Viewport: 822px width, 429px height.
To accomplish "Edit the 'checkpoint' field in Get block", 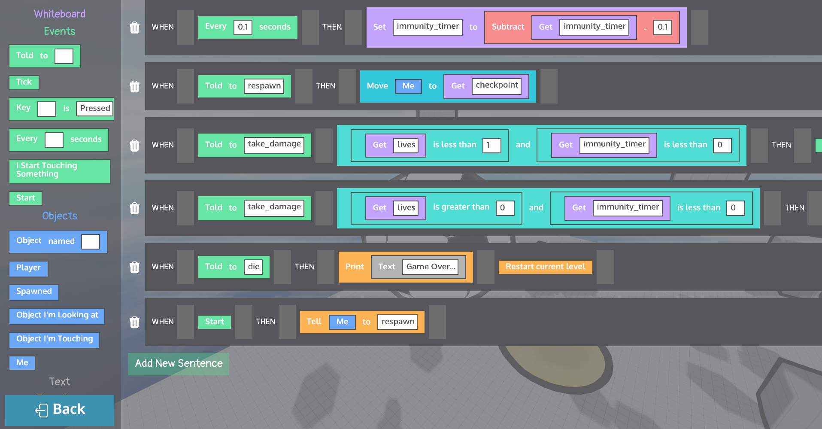I will pos(497,86).
